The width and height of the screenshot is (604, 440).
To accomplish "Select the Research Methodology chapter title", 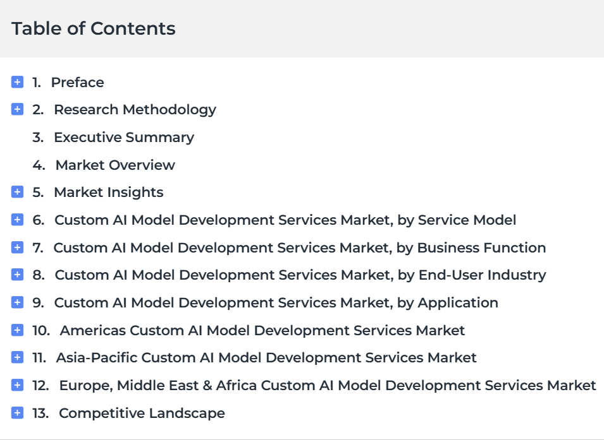I will click(135, 110).
